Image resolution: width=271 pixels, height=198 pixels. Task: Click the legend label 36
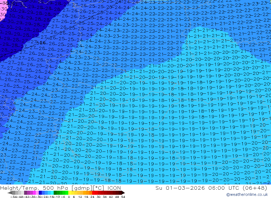tap(105, 197)
